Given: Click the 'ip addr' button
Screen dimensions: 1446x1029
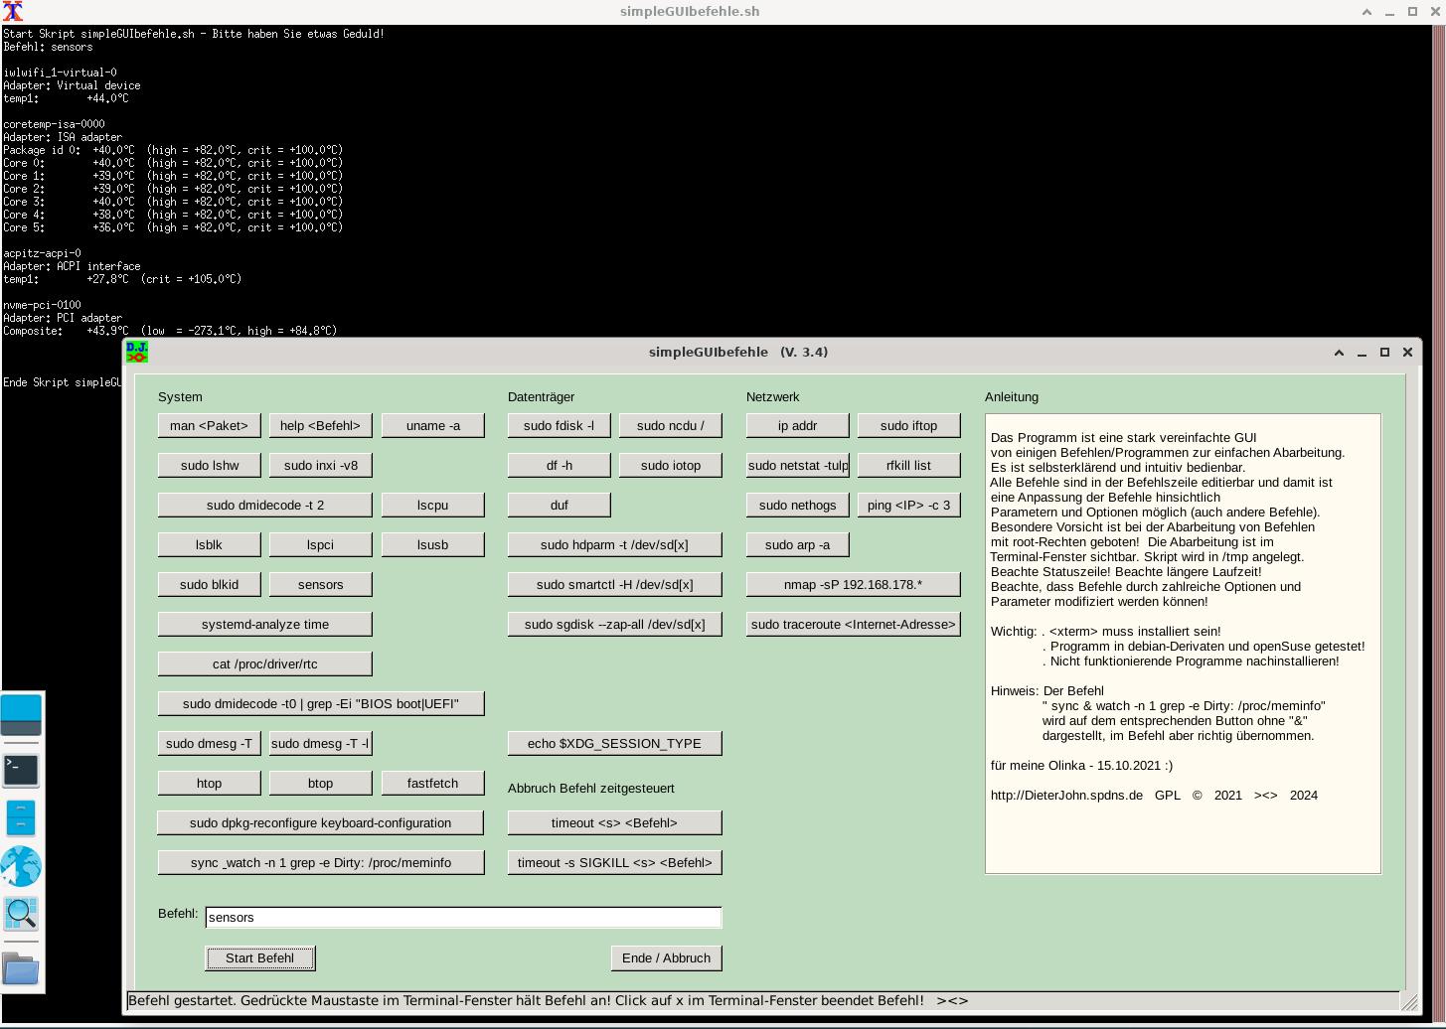Looking at the screenshot, I should point(798,425).
